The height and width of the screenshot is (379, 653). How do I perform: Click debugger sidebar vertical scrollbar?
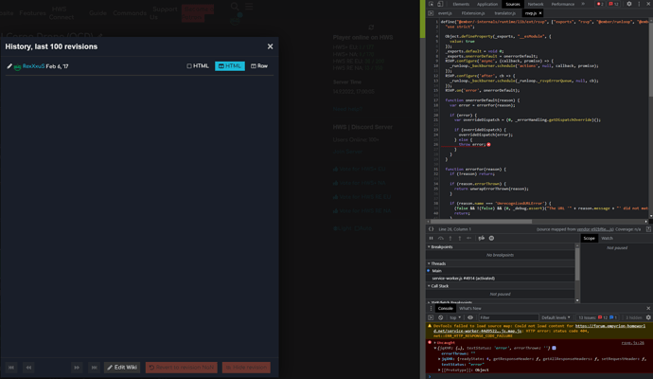pos(577,264)
